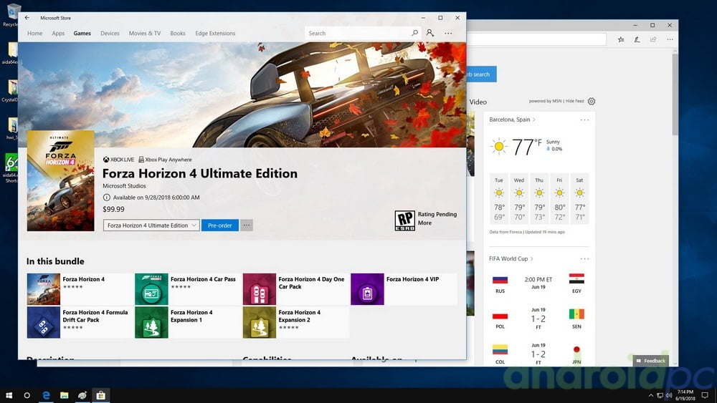717x403 pixels.
Task: Switch to the Books tab
Action: (178, 34)
